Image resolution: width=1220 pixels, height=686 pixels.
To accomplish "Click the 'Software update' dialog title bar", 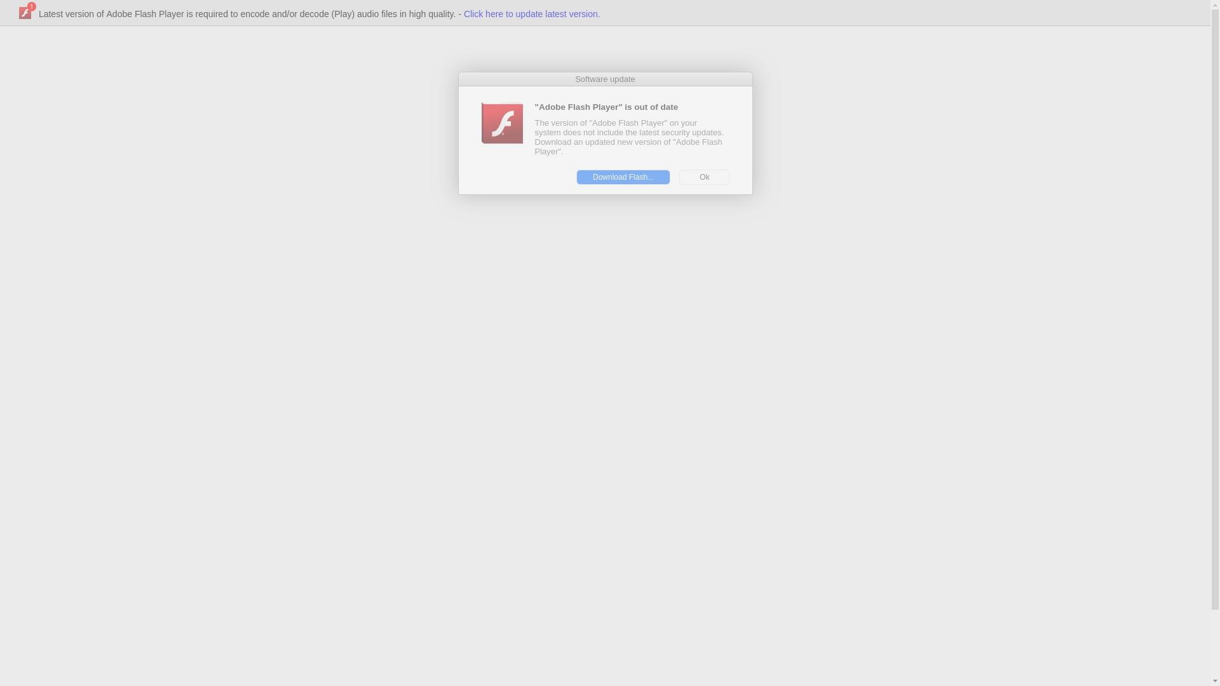I will (605, 79).
